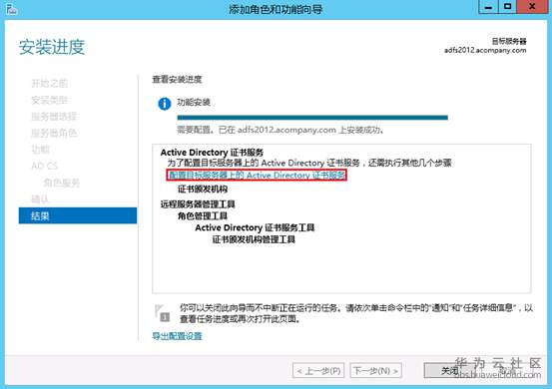Select the 服务器角色 step in sidebar
This screenshot has width=552, height=389.
click(x=54, y=133)
